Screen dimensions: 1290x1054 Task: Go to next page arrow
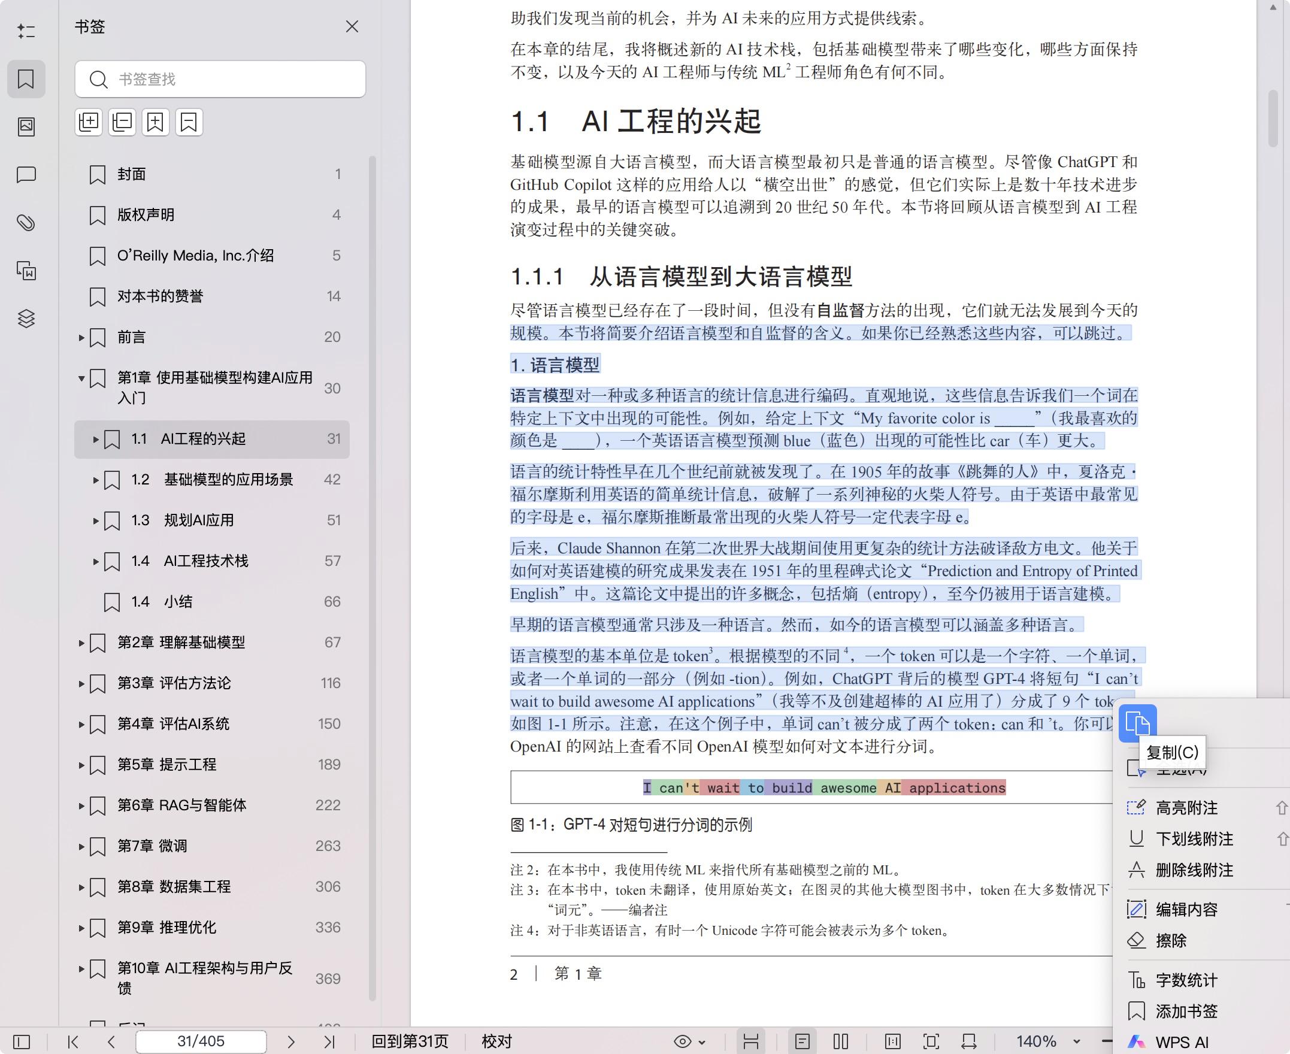pyautogui.click(x=291, y=1042)
